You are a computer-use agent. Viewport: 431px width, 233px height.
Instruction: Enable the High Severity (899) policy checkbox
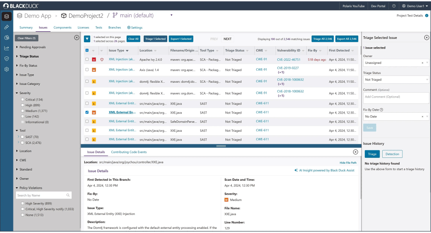click(x=23, y=203)
